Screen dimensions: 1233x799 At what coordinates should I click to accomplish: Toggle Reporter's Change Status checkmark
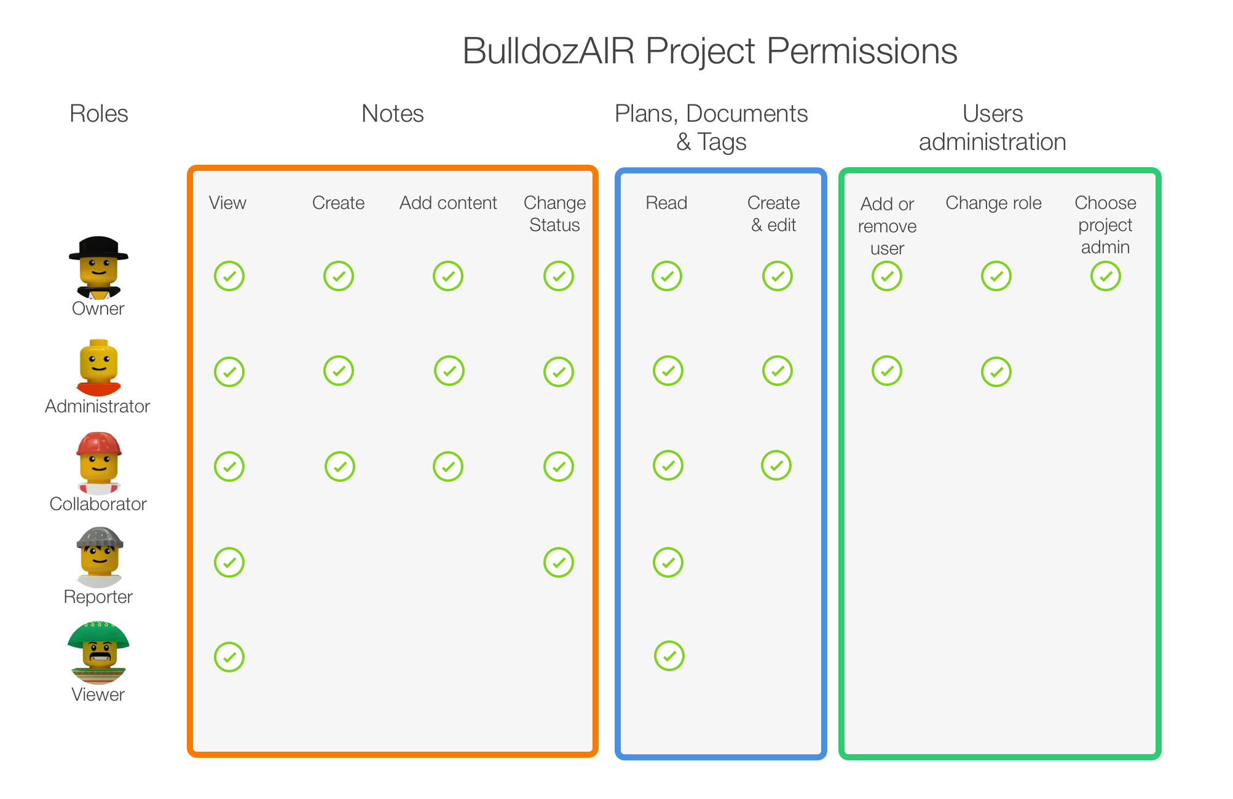point(558,562)
